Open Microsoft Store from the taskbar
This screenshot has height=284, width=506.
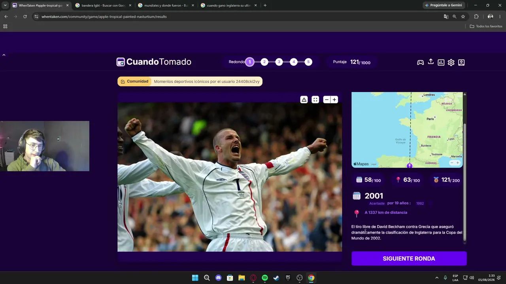pos(230,278)
